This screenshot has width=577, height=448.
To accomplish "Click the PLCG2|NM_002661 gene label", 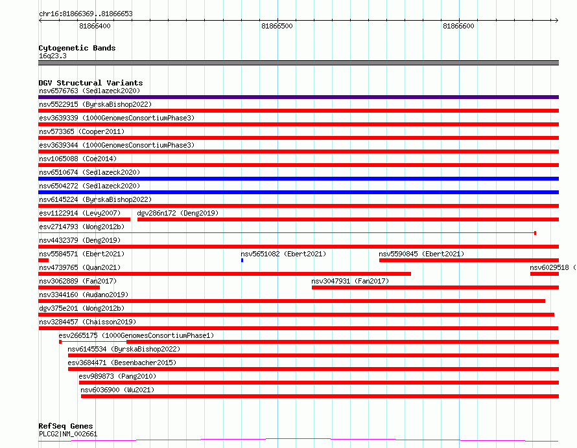I will tap(68, 434).
